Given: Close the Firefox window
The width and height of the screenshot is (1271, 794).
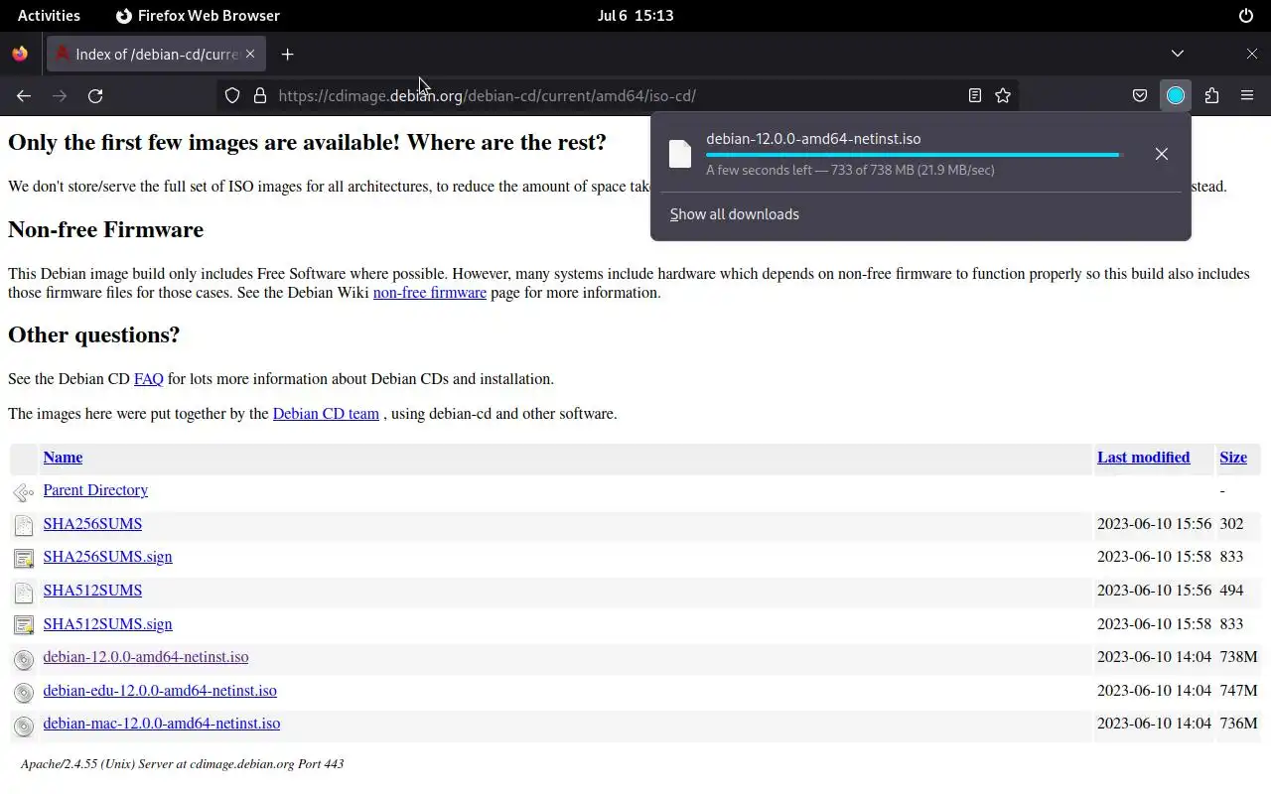Looking at the screenshot, I should point(1251,54).
